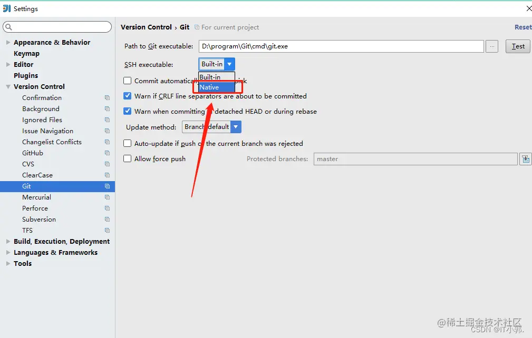Expand the Editor section
Viewport: 532px width, 338px height.
(x=8, y=64)
